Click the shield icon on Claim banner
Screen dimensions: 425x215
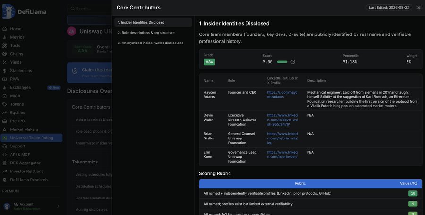pos(75,71)
